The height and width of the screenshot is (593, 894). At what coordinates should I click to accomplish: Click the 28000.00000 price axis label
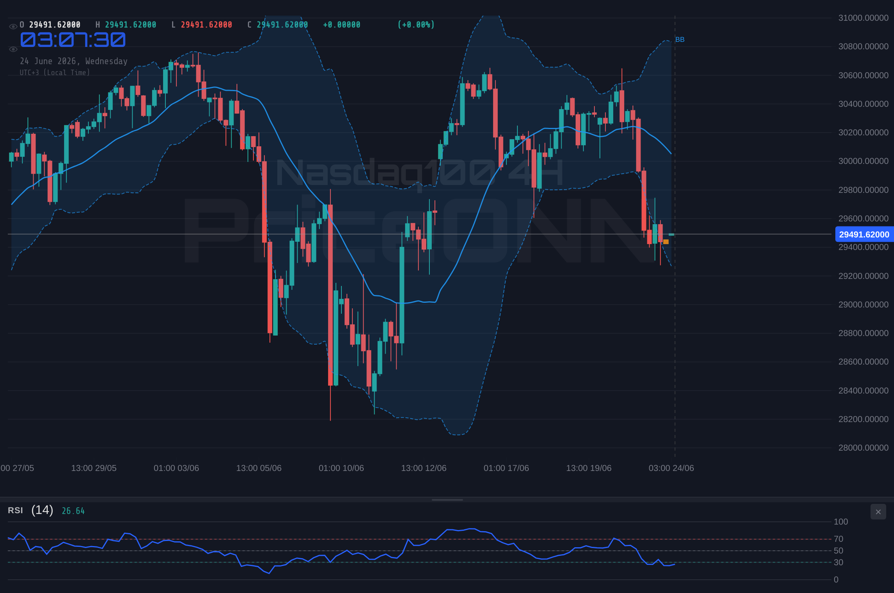[863, 448]
